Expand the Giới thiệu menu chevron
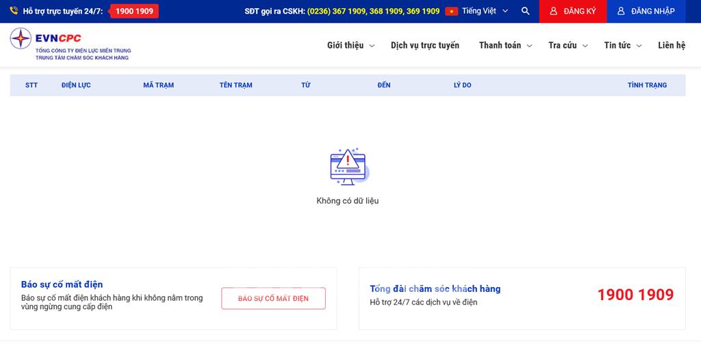Viewport: 701px width, 348px height. pos(372,46)
